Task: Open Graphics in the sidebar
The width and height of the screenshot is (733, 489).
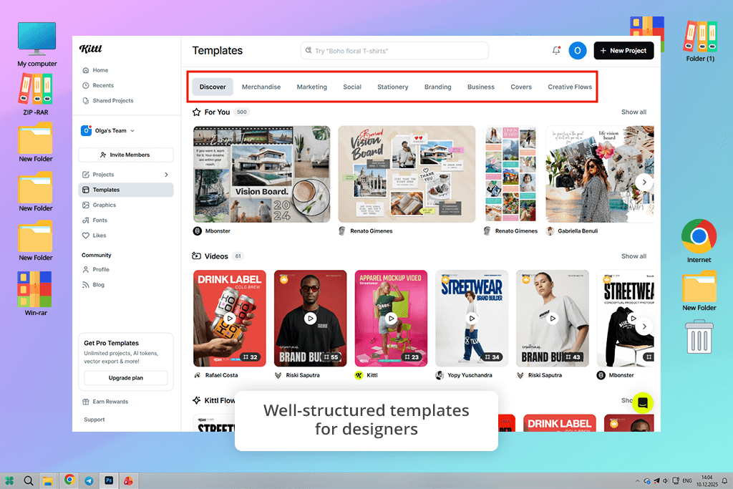Action: coord(99,205)
